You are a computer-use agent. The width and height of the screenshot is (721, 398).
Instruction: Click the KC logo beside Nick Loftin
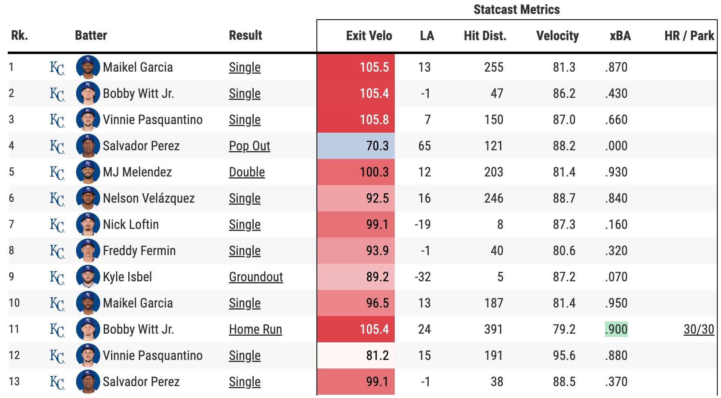pyautogui.click(x=57, y=225)
